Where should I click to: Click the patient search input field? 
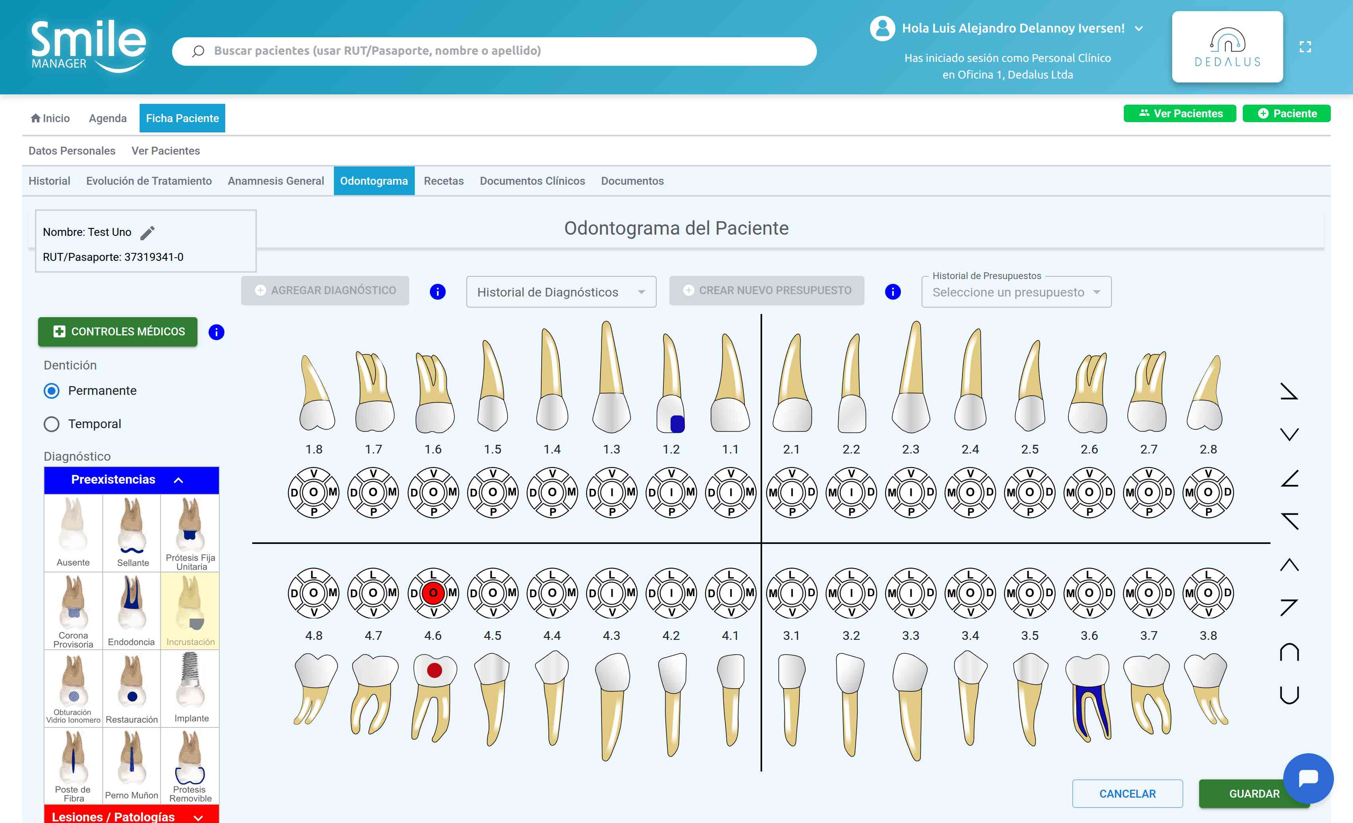[x=494, y=51]
